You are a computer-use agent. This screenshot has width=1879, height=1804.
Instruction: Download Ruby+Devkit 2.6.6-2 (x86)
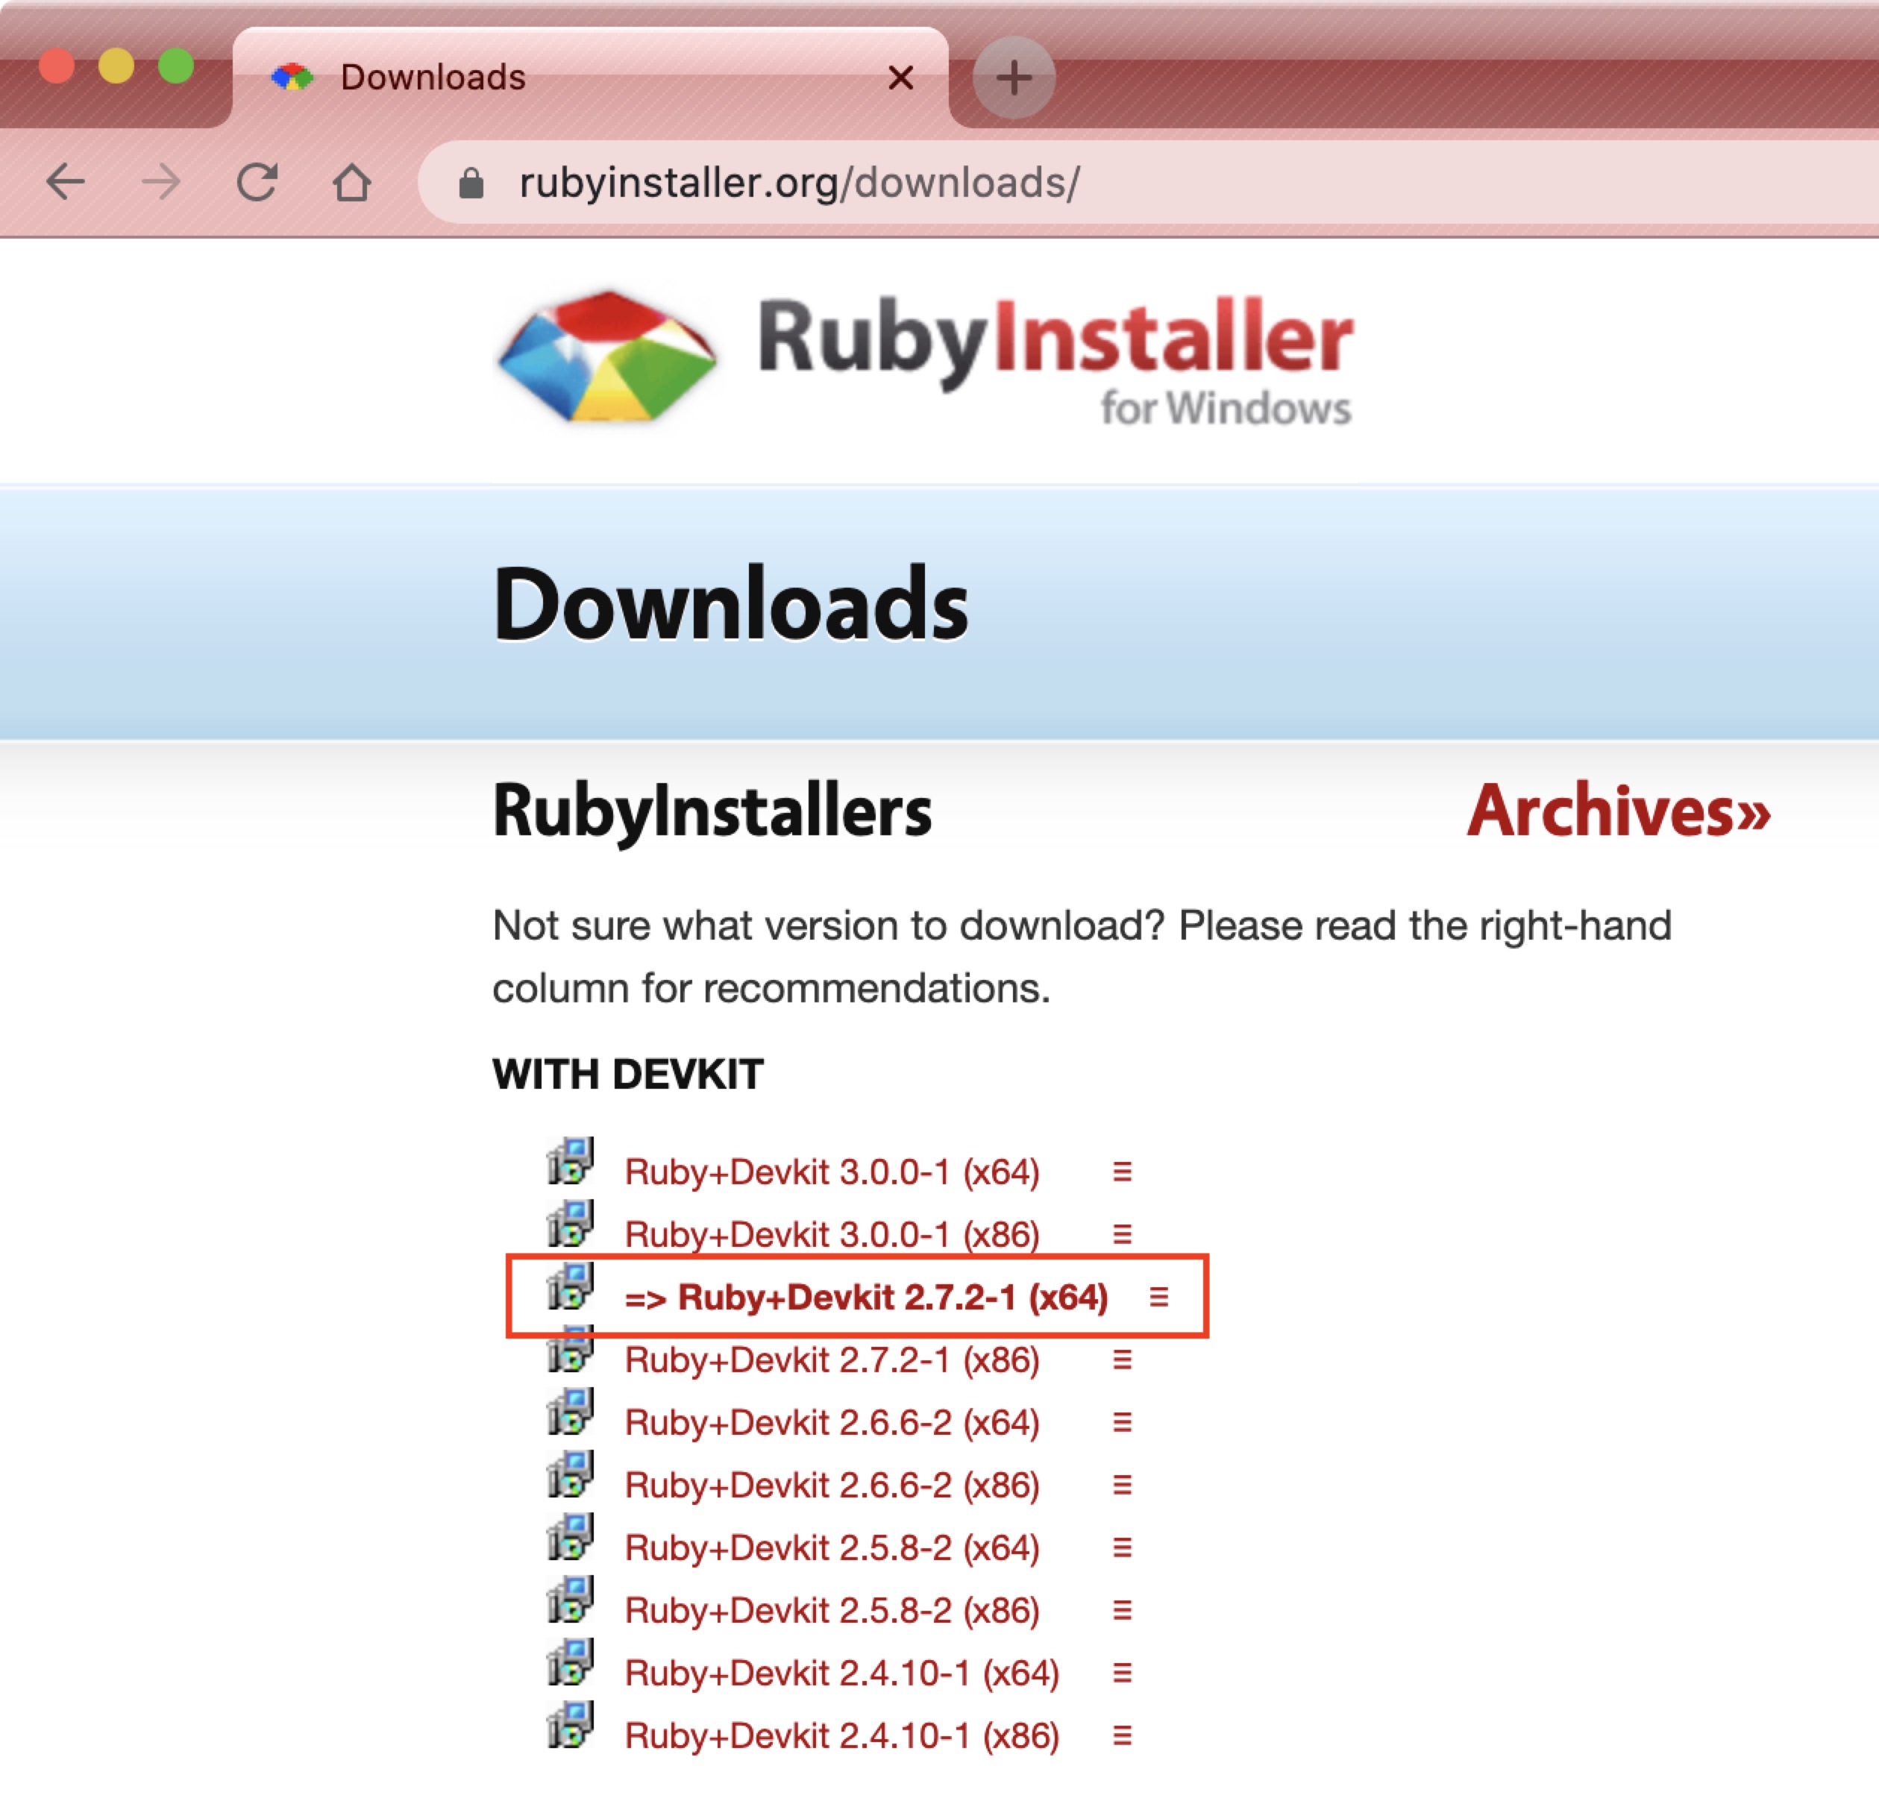tap(832, 1485)
